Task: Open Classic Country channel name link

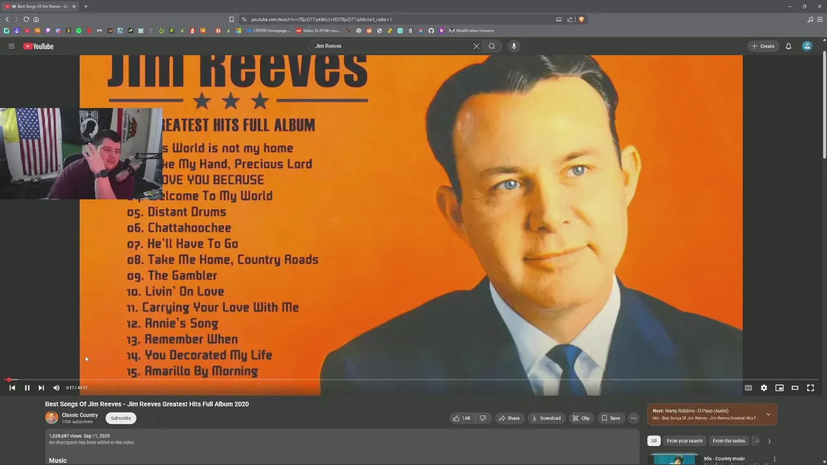Action: pos(79,415)
